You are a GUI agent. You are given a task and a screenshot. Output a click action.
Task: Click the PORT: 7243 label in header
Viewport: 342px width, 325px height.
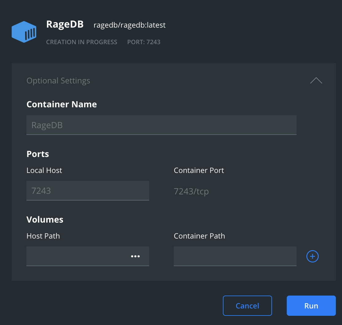(x=144, y=42)
